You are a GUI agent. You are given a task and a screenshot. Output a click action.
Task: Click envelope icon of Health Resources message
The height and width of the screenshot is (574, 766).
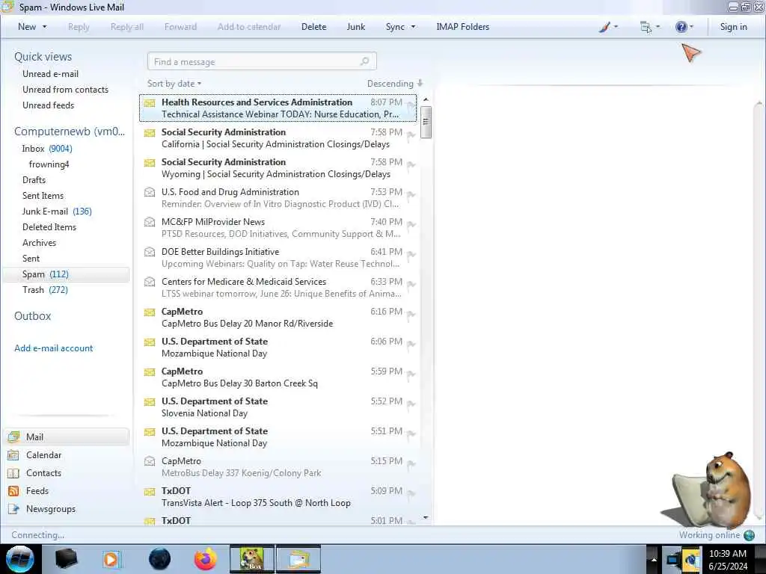tap(150, 103)
